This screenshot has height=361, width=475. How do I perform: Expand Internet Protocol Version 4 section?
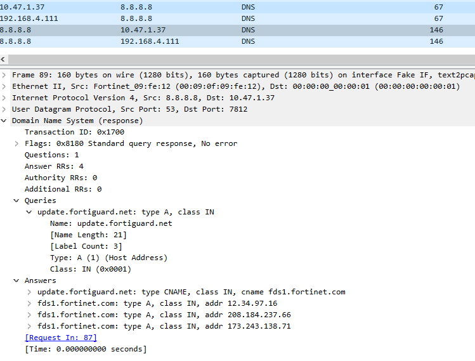coord(4,98)
